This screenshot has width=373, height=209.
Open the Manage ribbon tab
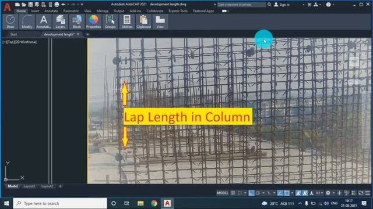click(103, 11)
